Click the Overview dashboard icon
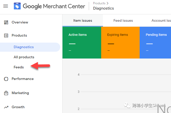The image size is (171, 113). tap(6, 22)
